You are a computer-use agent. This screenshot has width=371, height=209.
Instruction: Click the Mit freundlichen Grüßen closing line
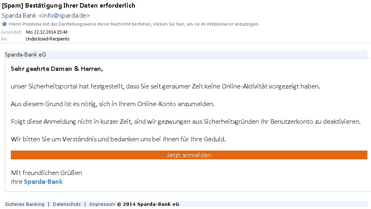click(46, 173)
